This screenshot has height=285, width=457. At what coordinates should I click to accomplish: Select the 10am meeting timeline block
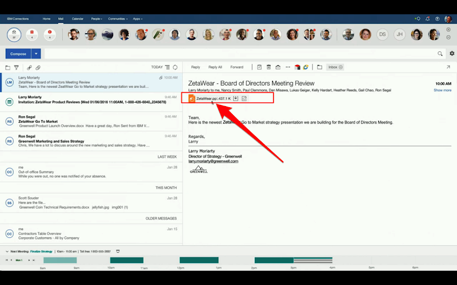(127, 260)
